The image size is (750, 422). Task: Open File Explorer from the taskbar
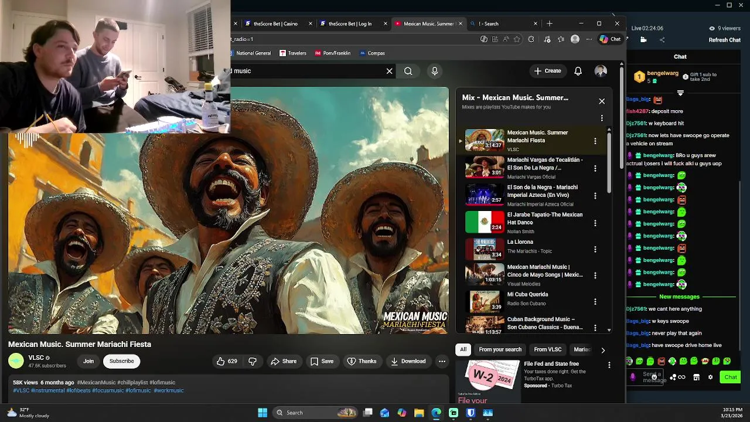click(419, 413)
